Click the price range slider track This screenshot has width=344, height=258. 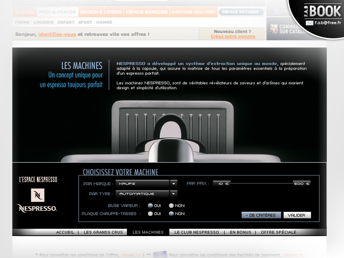click(x=261, y=184)
